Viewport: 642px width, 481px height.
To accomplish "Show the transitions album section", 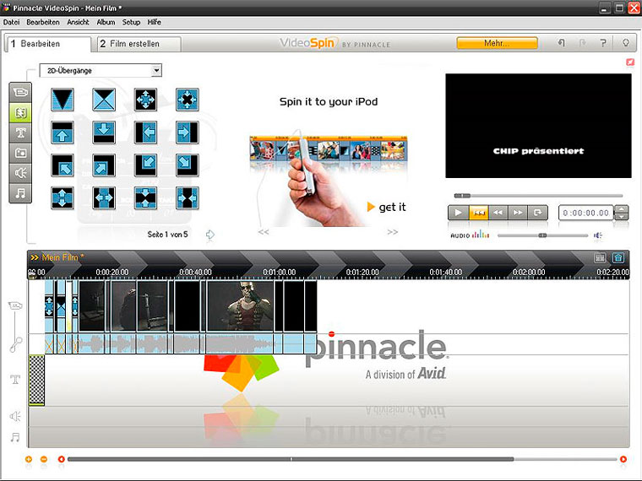I will [x=20, y=112].
